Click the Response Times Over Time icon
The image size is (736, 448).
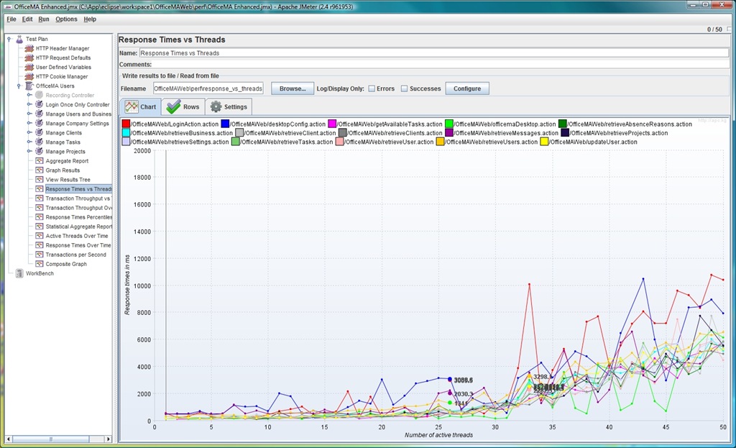[x=40, y=246]
